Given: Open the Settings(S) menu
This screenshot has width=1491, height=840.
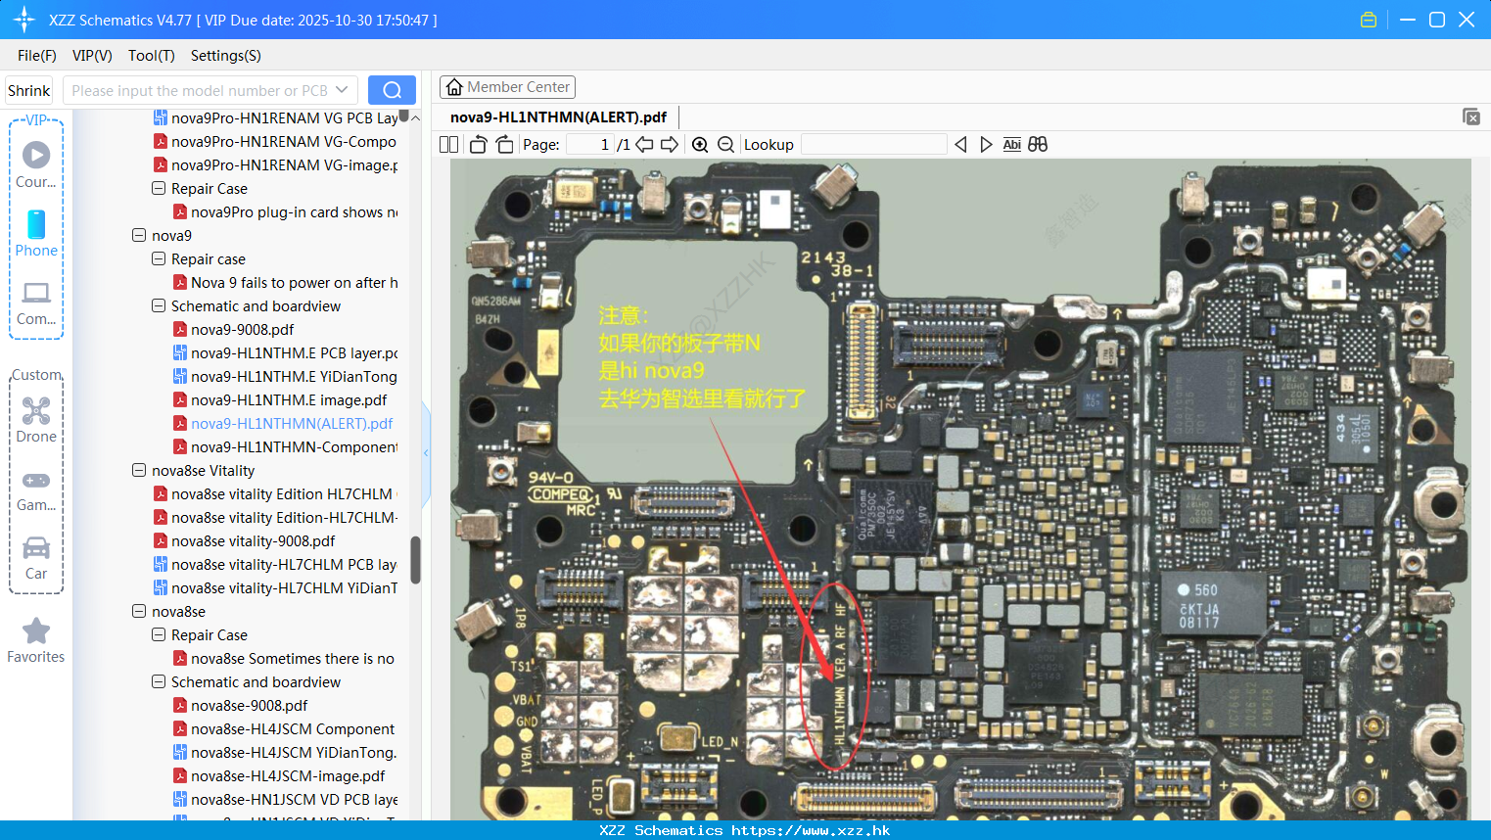Looking at the screenshot, I should [x=226, y=56].
